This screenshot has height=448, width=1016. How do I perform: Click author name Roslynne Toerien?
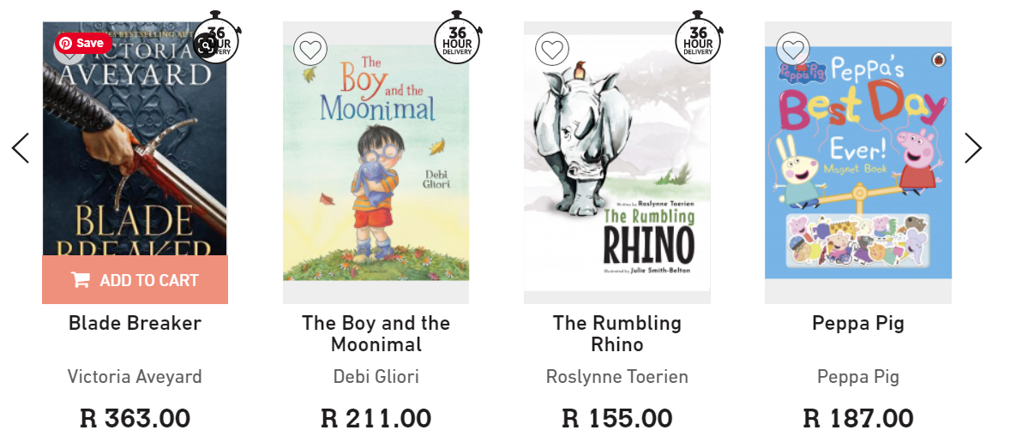point(617,377)
